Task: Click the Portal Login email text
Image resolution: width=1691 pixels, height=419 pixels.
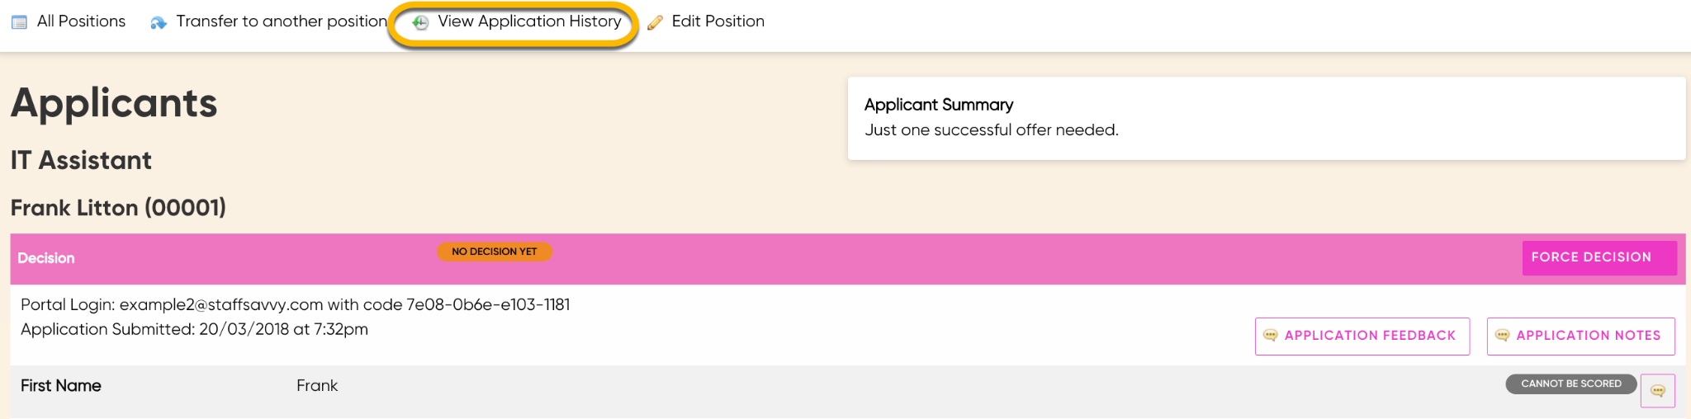Action: pos(221,304)
